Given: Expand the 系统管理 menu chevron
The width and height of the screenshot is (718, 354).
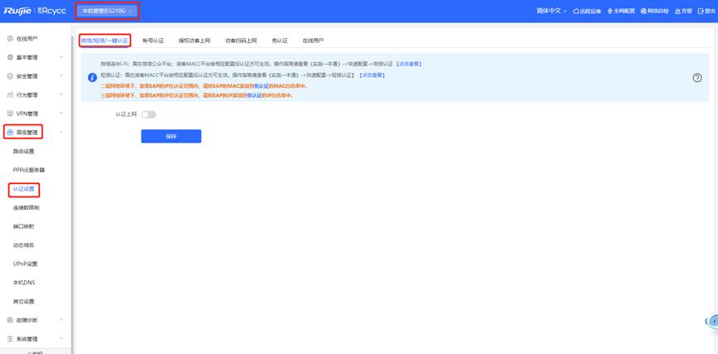Looking at the screenshot, I should [x=61, y=339].
